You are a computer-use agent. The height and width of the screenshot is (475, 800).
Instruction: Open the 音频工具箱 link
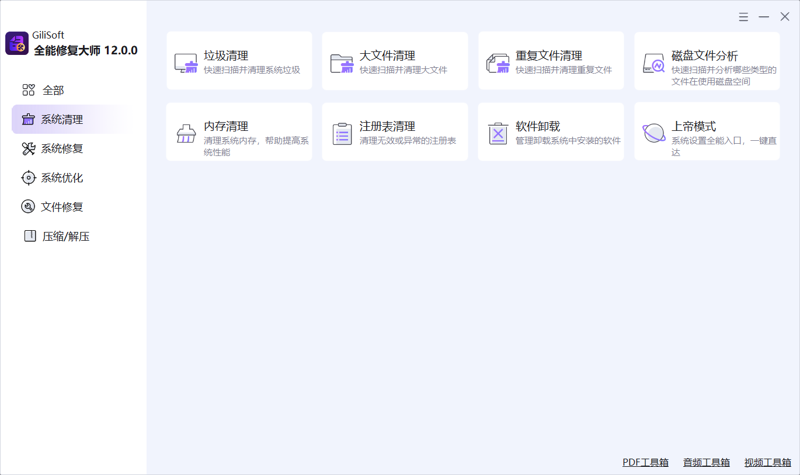[707, 462]
